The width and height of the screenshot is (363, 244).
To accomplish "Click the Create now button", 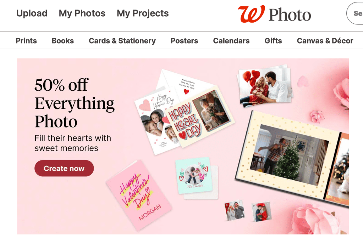I will point(64,168).
